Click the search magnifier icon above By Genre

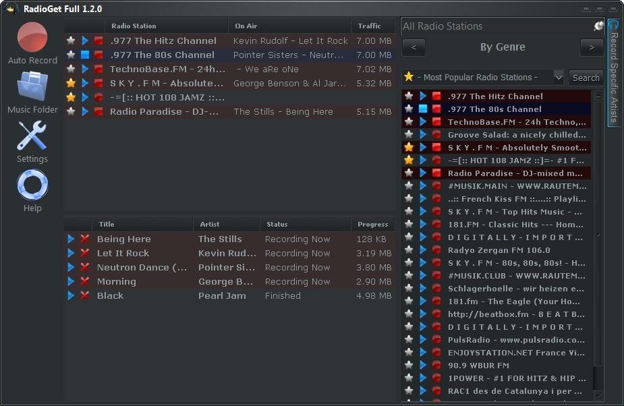pos(598,26)
